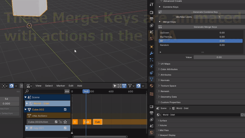Image resolution: width=245 pixels, height=138 pixels.
Task: Select the Random shape key
Action: pyautogui.click(x=201, y=45)
